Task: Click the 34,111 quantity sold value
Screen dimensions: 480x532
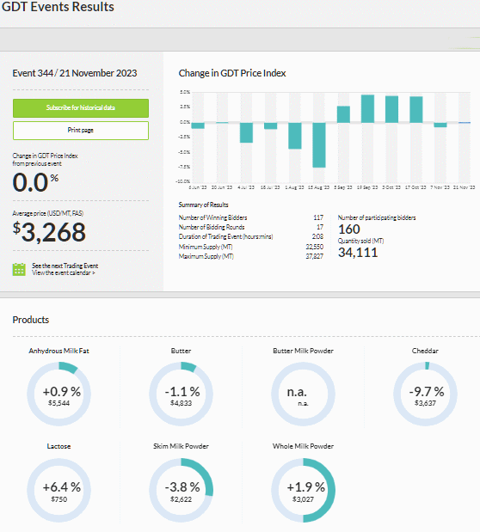Action: pyautogui.click(x=358, y=253)
